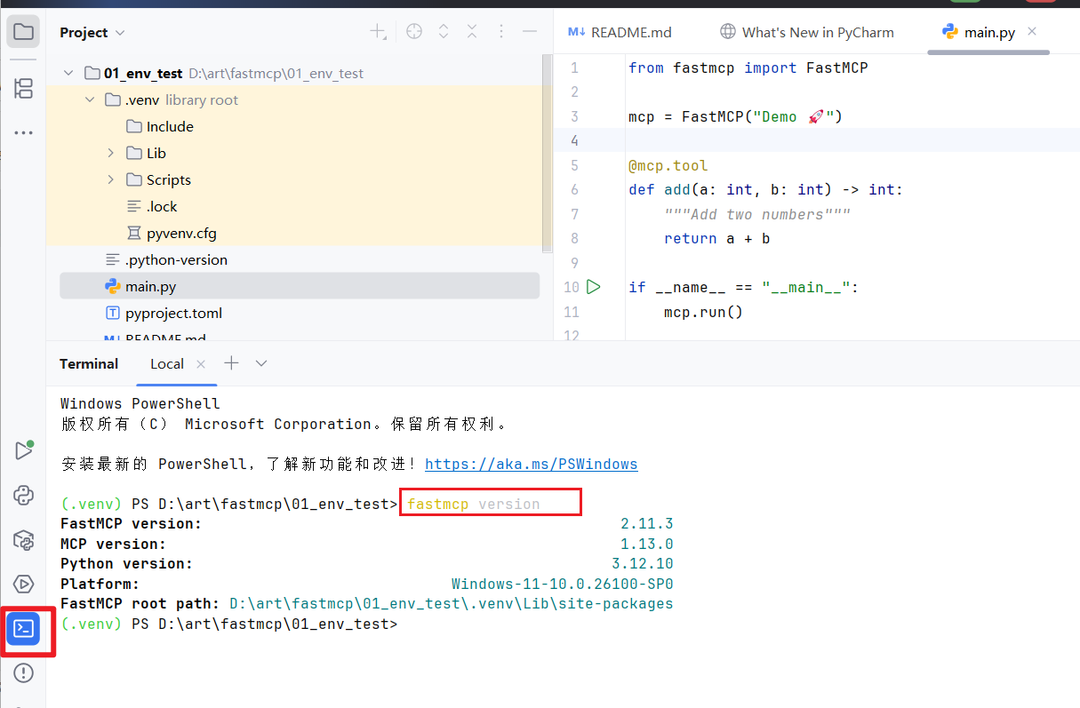Image resolution: width=1080 pixels, height=708 pixels.
Task: Click the mcp.run() line in editor
Action: click(703, 312)
